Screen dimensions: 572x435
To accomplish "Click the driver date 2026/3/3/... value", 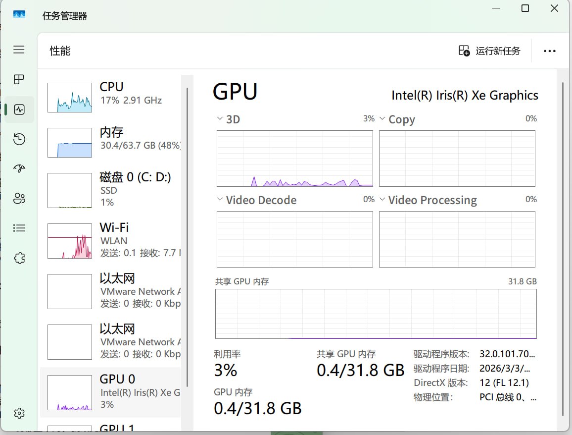I will 505,368.
